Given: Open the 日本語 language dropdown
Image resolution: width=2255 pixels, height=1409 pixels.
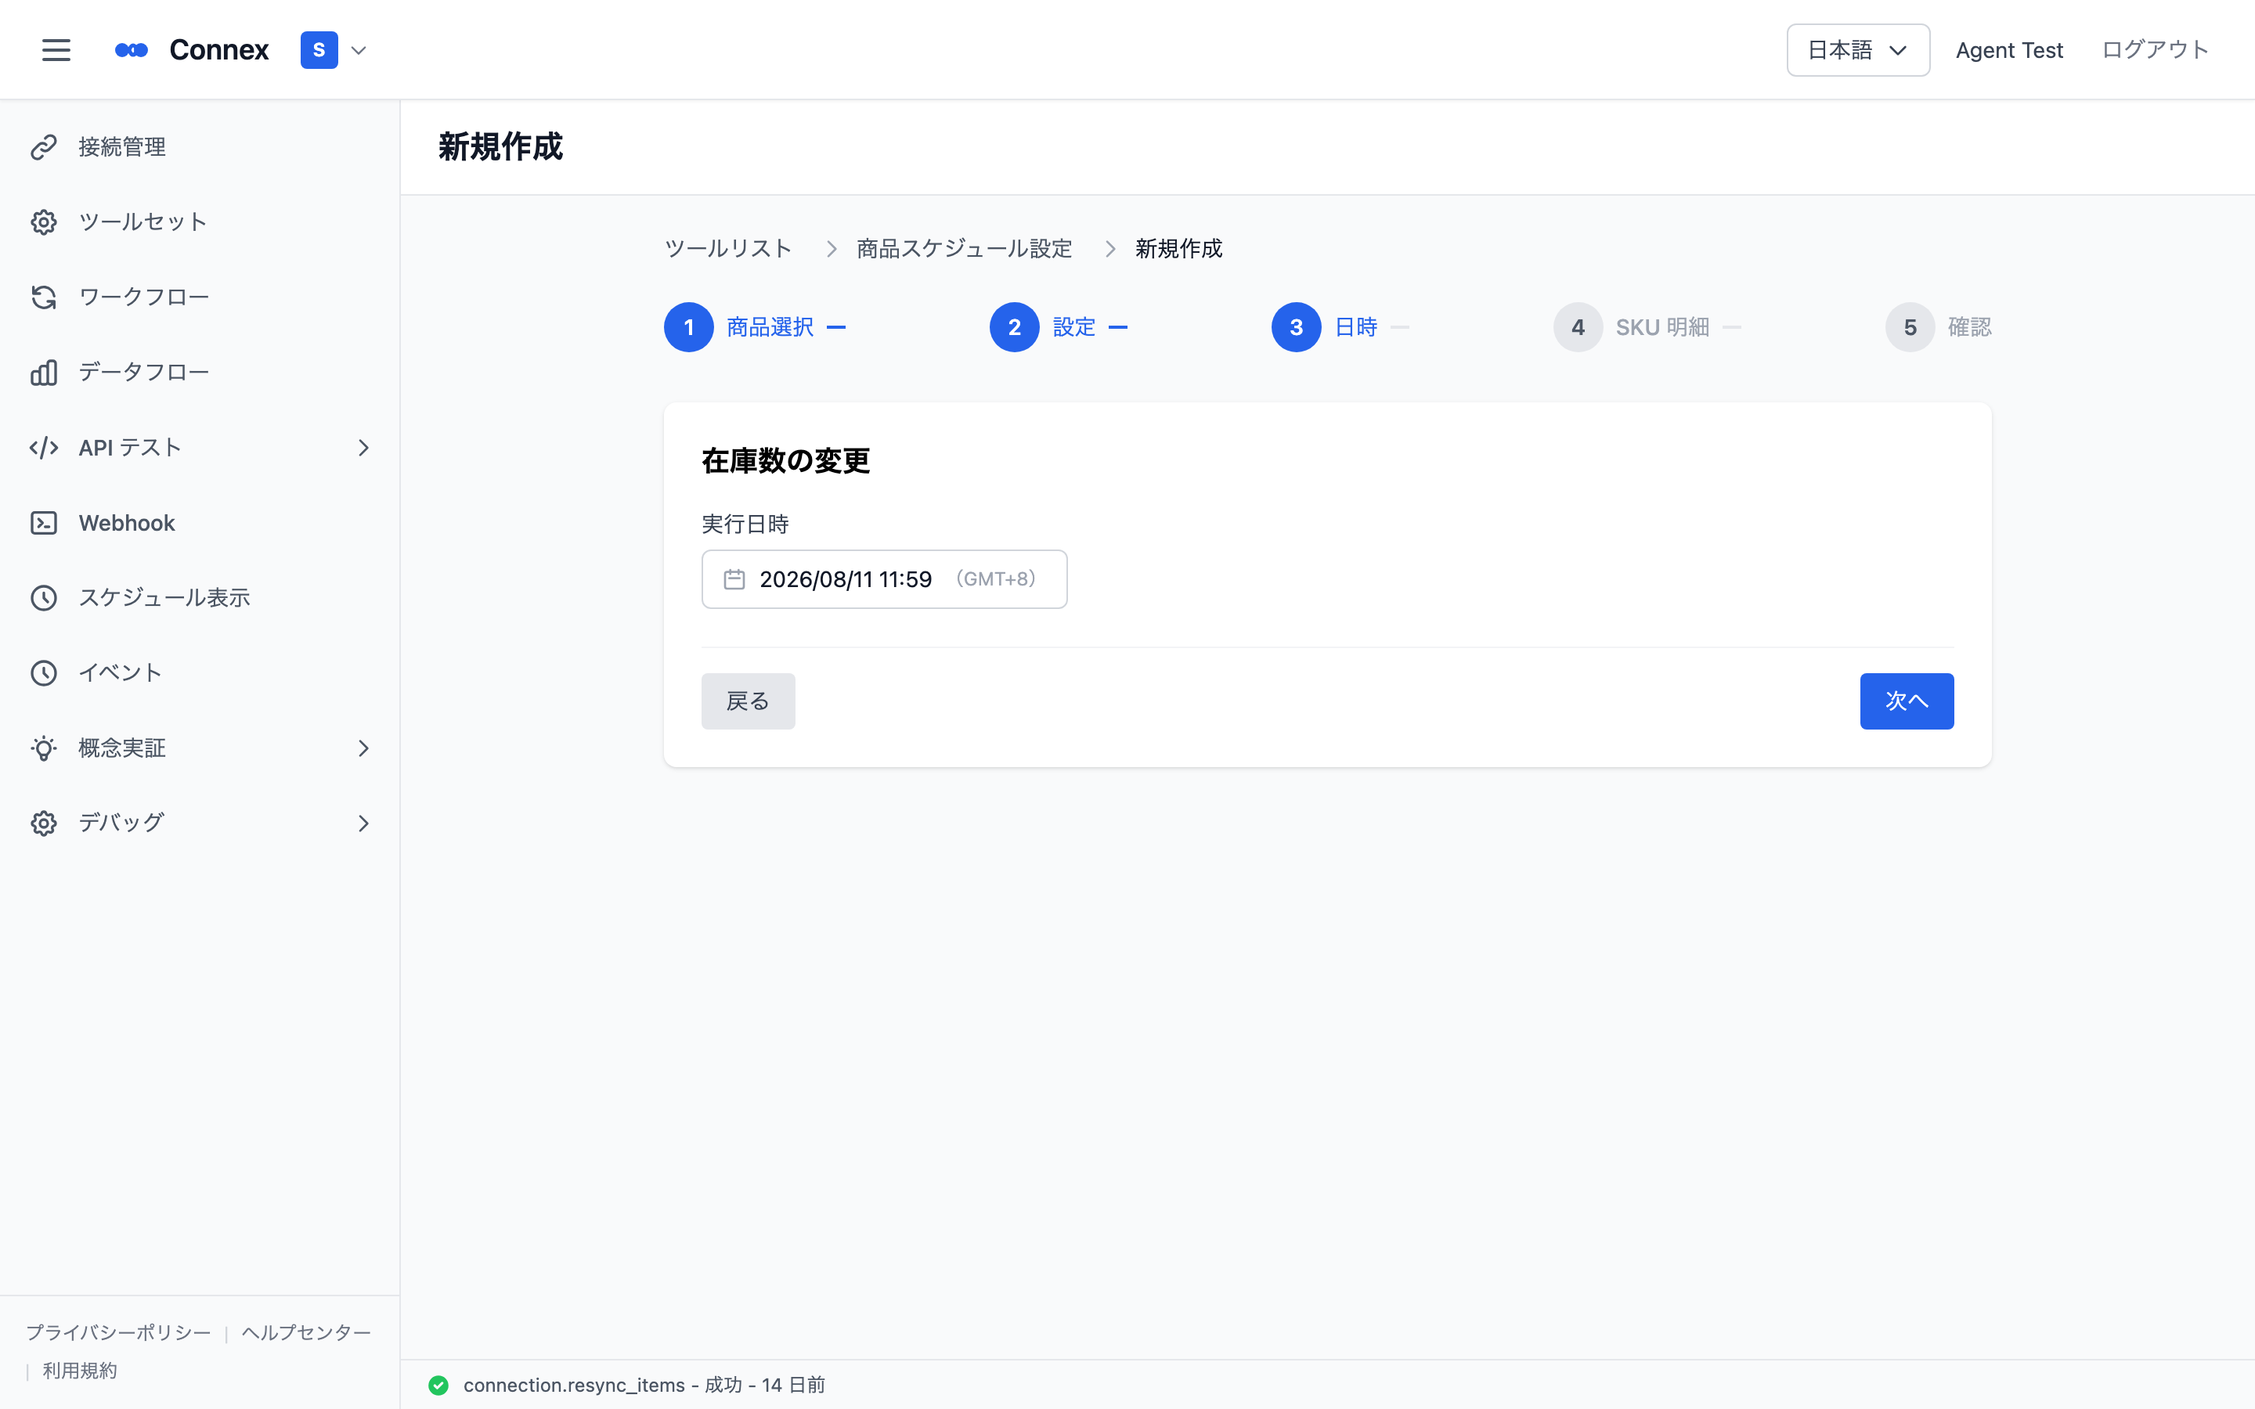Looking at the screenshot, I should [x=1857, y=50].
